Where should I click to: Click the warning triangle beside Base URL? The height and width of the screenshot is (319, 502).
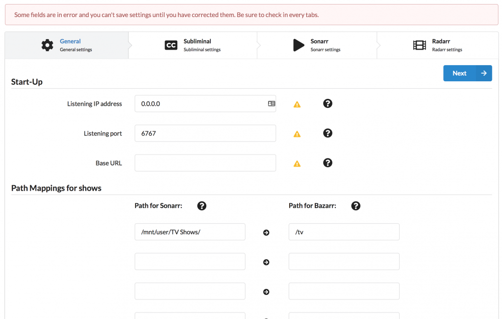click(x=297, y=164)
